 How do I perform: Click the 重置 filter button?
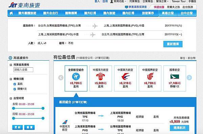coord(29,127)
